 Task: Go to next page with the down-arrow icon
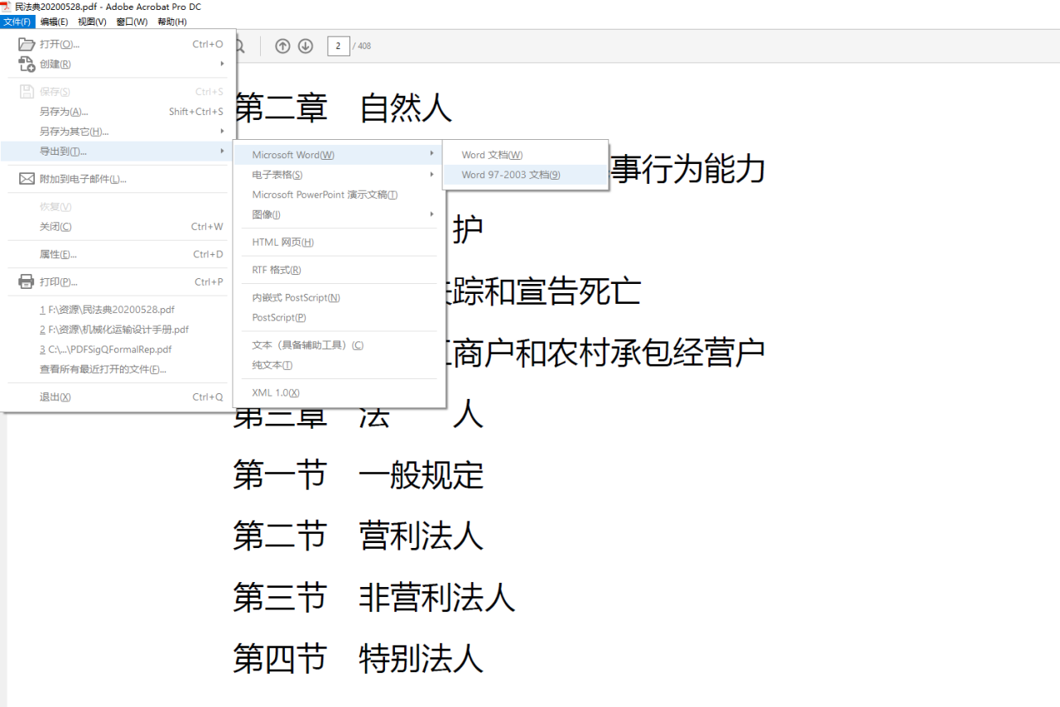(306, 46)
